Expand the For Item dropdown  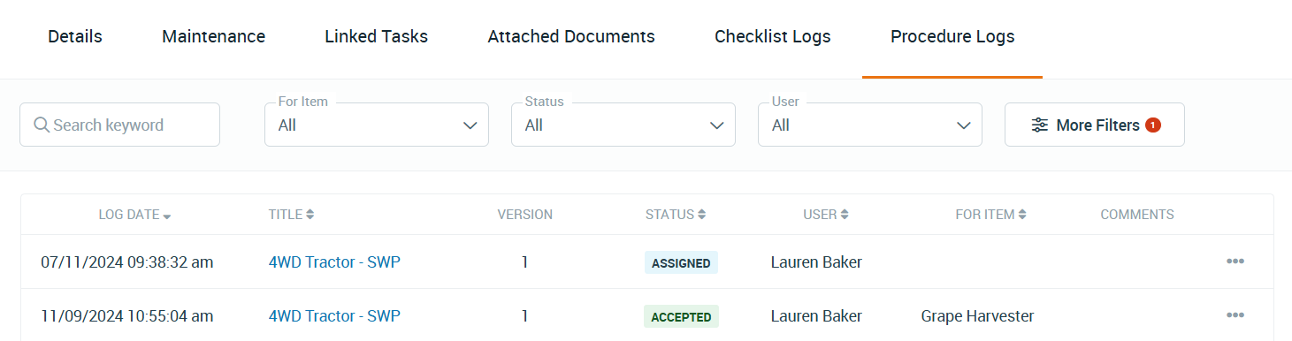coord(377,125)
